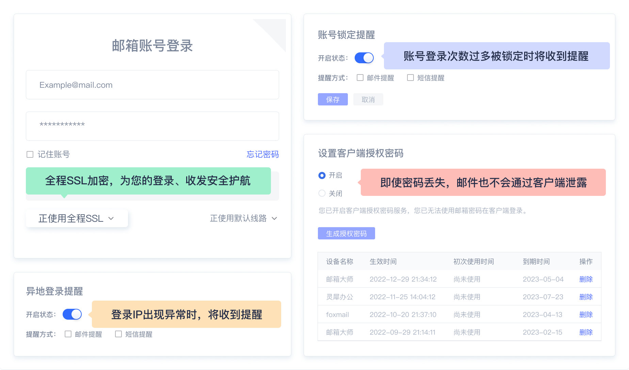Check 邮件提醒 under 异地登录提醒

[67, 334]
